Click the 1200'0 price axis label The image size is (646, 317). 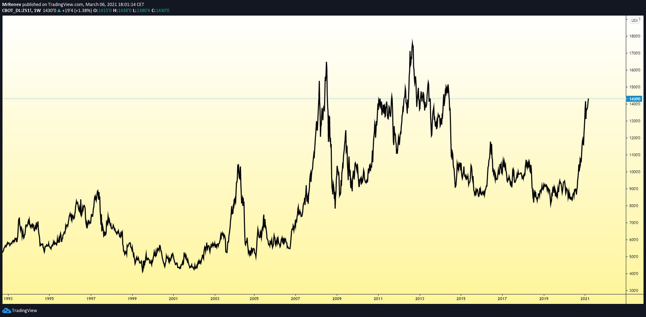click(635, 138)
